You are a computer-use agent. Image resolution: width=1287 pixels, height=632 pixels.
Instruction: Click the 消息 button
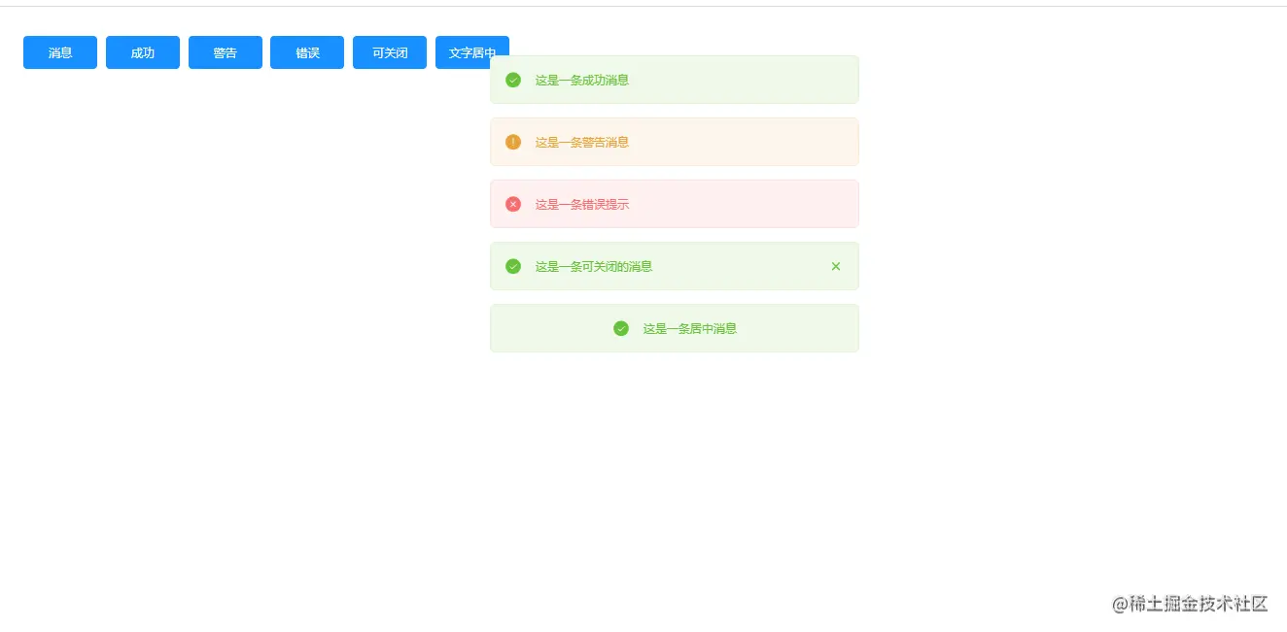click(60, 52)
